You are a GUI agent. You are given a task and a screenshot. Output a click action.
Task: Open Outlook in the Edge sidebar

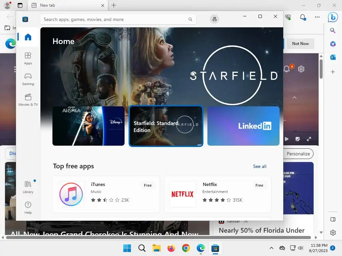click(333, 57)
